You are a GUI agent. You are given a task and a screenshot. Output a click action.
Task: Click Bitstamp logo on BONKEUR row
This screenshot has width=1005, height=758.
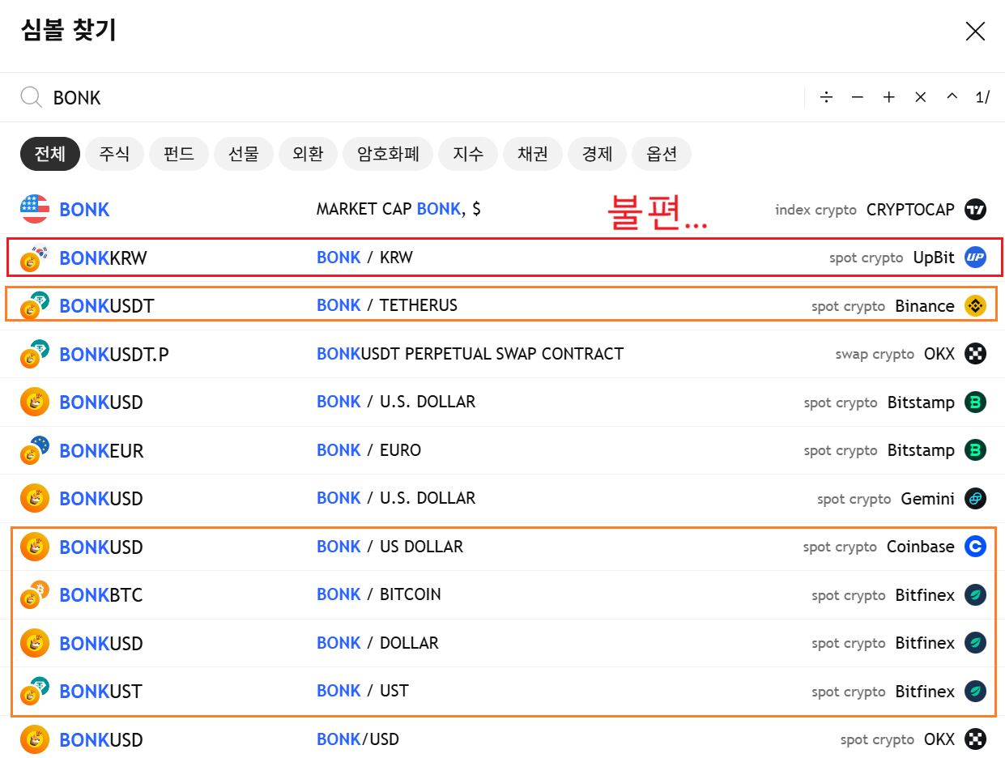[976, 450]
